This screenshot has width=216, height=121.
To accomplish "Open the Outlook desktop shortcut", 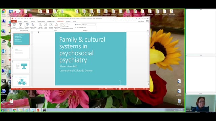I will click(4, 52).
